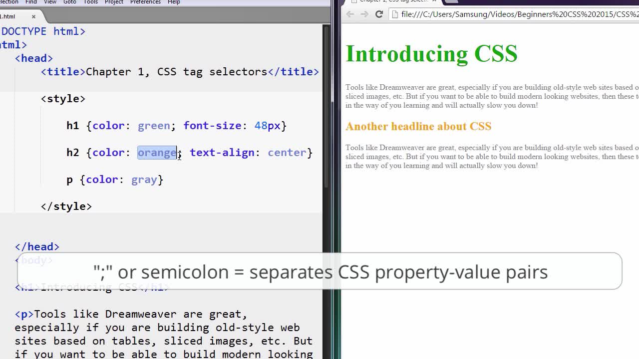Image resolution: width=639 pixels, height=359 pixels.
Task: Click text-align property in h2 rule
Action: tap(222, 153)
